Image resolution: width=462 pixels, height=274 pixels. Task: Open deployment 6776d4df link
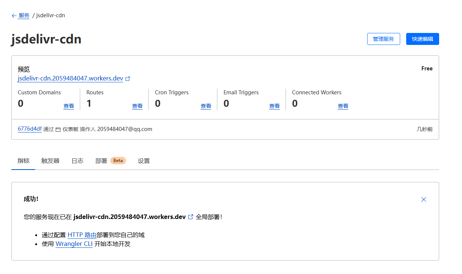[x=30, y=129]
